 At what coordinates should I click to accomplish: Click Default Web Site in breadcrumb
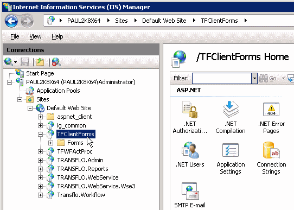[164, 21]
